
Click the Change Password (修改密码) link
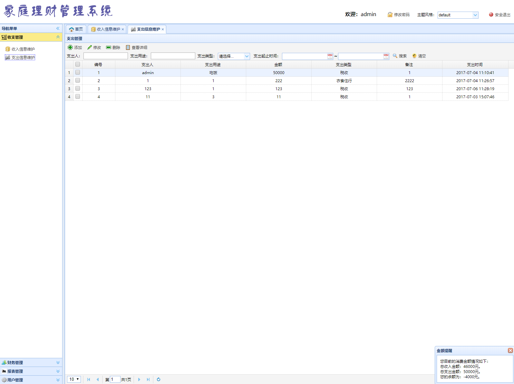[x=399, y=15]
